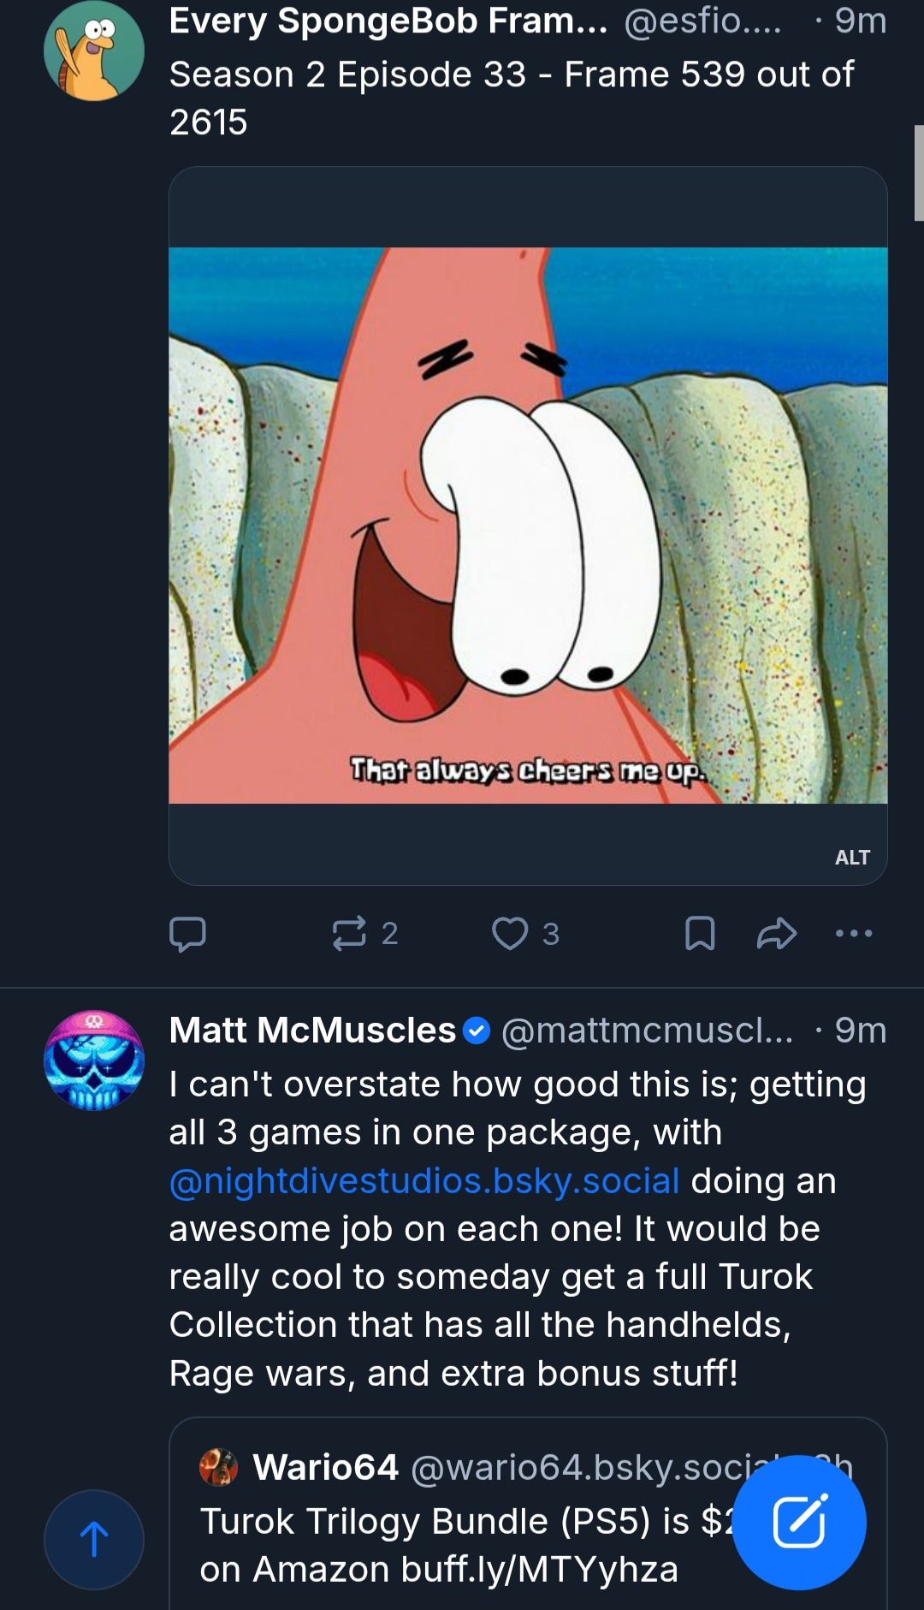Viewport: 924px width, 1610px height.
Task: Open the Matt McMuscles profile name
Action: [x=312, y=1031]
